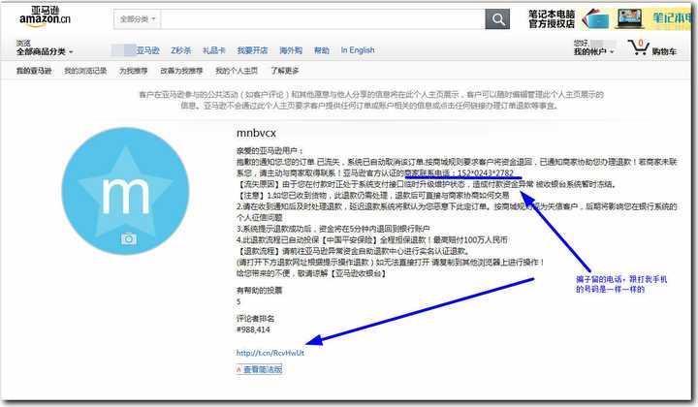Open the 帮助 help link
Screen dimensions: 698x407
click(322, 50)
